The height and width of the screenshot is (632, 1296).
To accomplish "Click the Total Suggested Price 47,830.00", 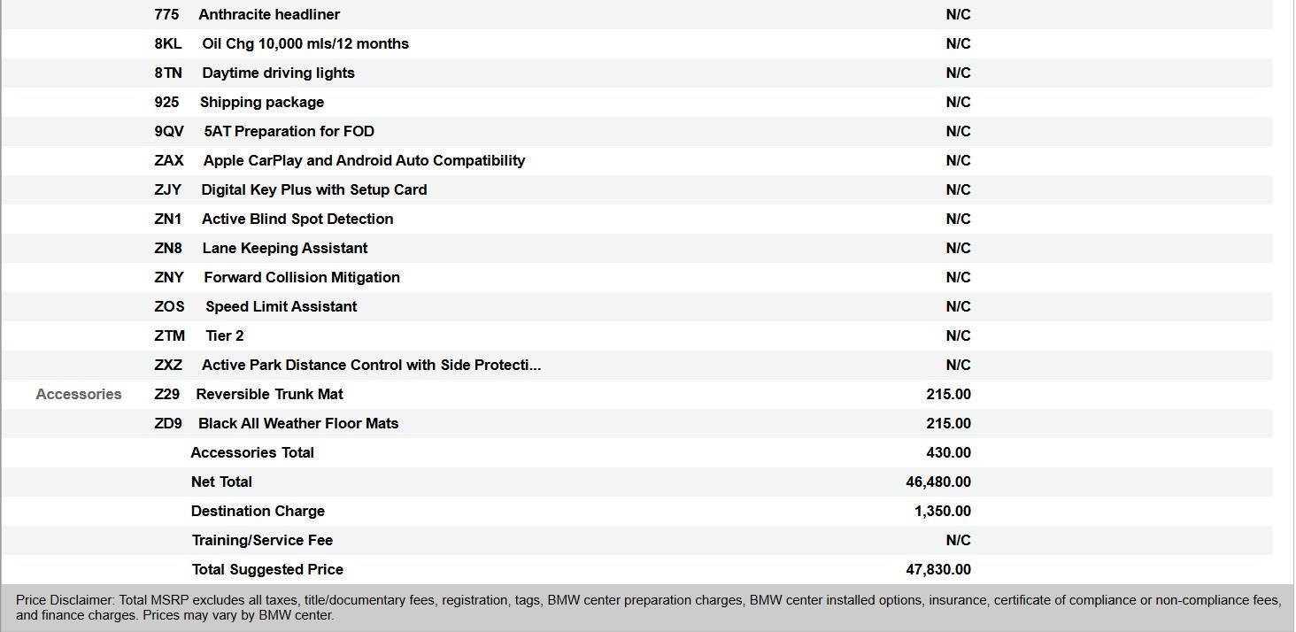I will click(x=938, y=569).
